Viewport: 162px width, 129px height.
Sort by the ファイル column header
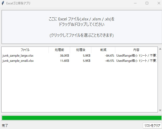(x=25, y=50)
